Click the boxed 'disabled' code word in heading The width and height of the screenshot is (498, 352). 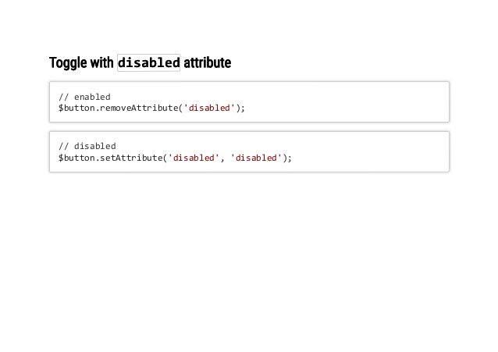coord(148,62)
